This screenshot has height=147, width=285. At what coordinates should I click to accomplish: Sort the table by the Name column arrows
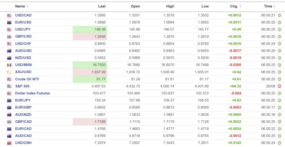(27, 6)
